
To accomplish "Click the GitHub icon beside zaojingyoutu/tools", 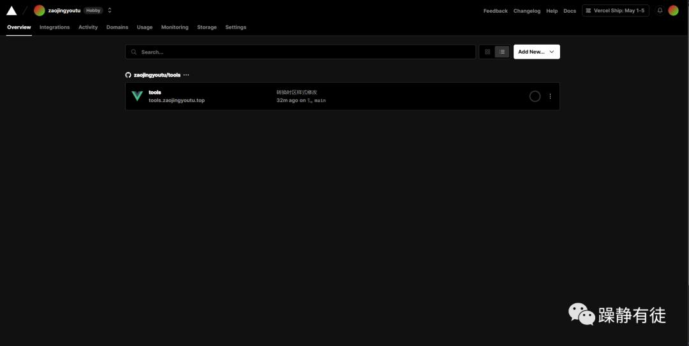I will (128, 75).
